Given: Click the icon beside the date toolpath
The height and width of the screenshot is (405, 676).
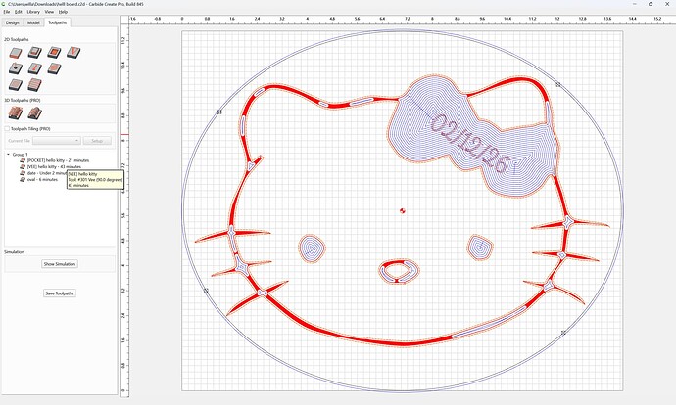Looking at the screenshot, I should coord(23,173).
